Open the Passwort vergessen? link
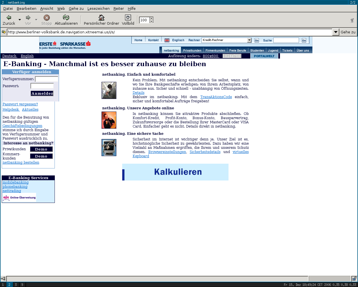This screenshot has width=358, height=287. [x=20, y=104]
